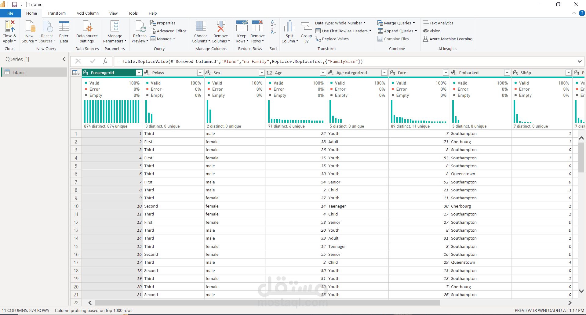Click the Enter Data icon

[64, 27]
